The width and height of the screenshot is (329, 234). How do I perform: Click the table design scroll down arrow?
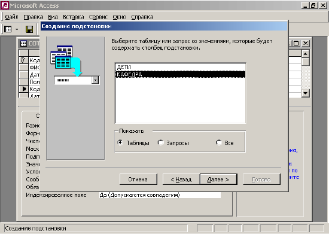click(x=305, y=93)
